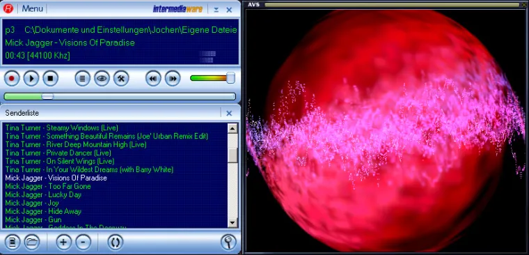Select Tina Turner - Private Dancer (Live)

point(58,153)
